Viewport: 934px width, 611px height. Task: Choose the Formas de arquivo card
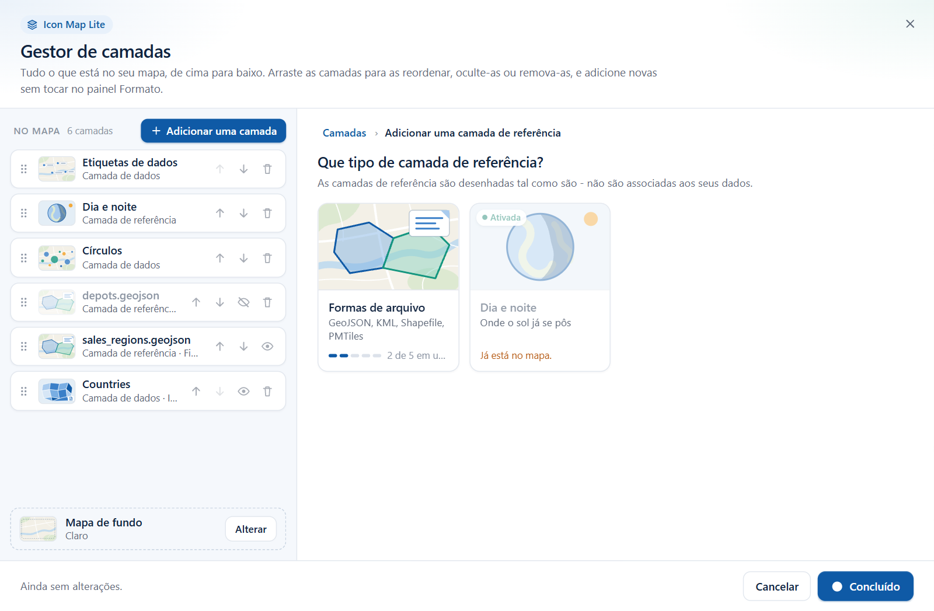pyautogui.click(x=388, y=287)
